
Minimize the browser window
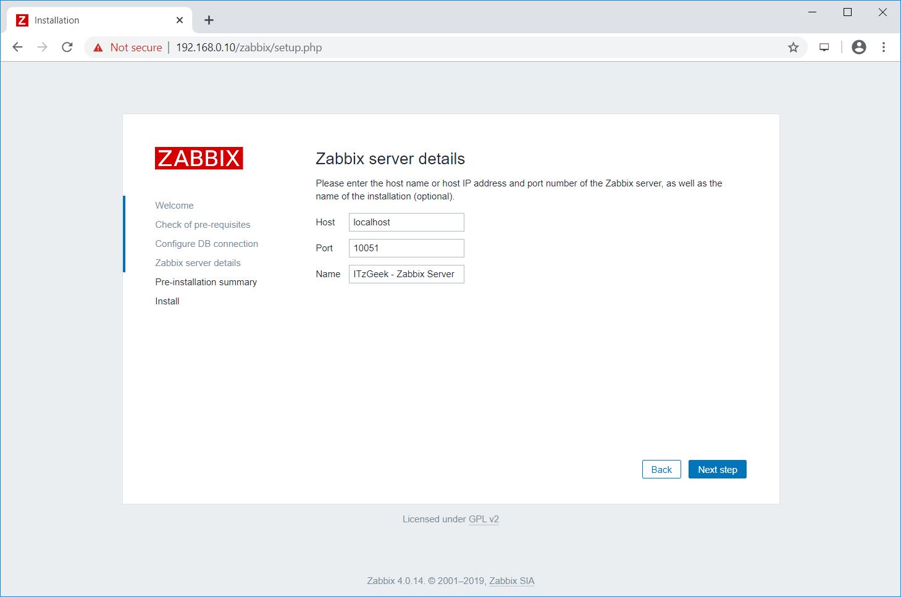coord(813,12)
